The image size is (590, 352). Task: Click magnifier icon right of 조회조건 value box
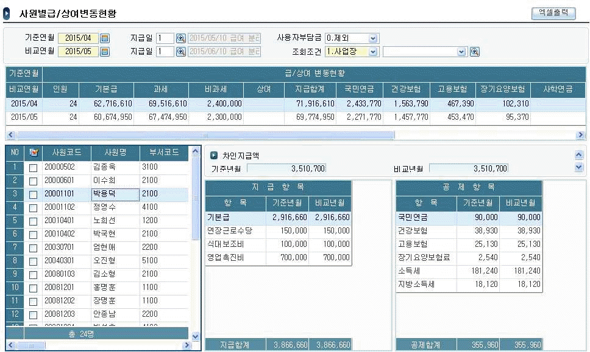[474, 52]
